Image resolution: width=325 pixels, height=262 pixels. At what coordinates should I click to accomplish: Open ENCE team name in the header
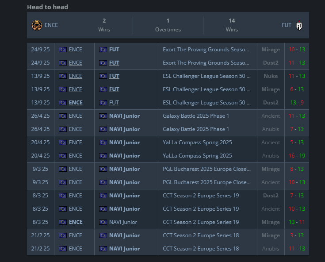coord(51,25)
